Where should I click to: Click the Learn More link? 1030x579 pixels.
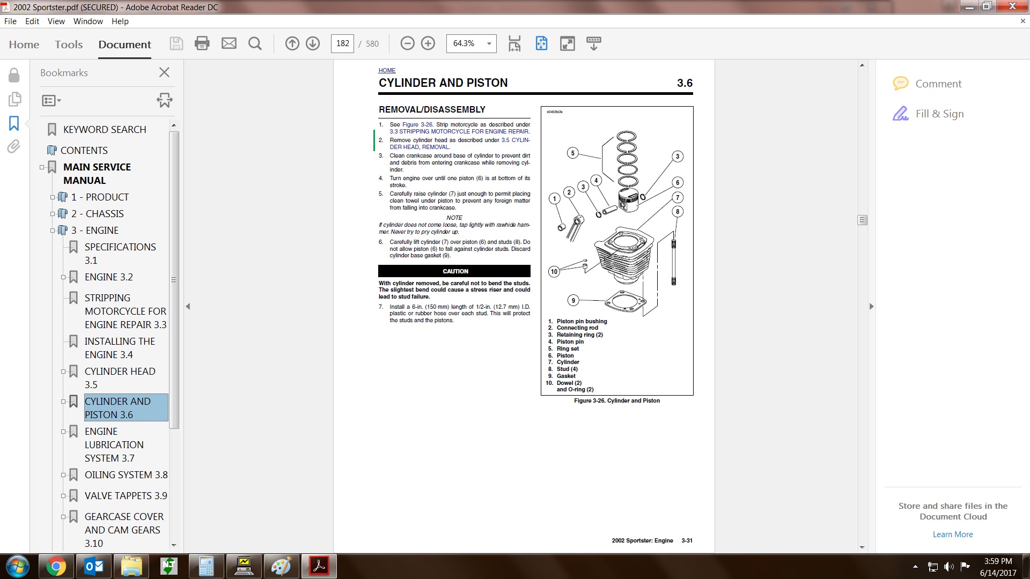pos(952,535)
